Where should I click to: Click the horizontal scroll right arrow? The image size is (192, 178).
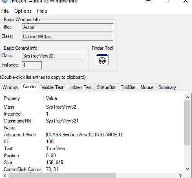tap(181, 176)
